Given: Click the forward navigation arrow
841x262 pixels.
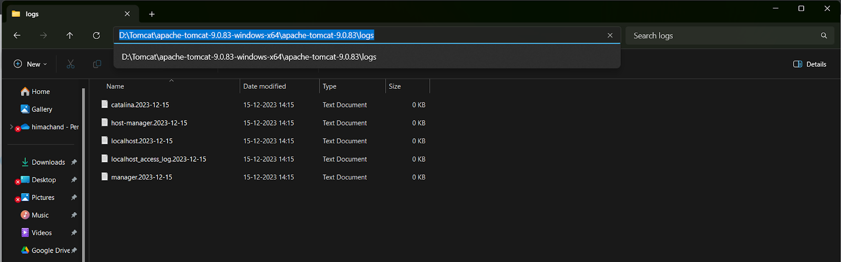Looking at the screenshot, I should (44, 35).
